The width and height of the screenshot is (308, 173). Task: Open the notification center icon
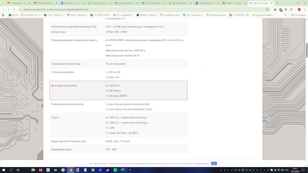point(303,170)
